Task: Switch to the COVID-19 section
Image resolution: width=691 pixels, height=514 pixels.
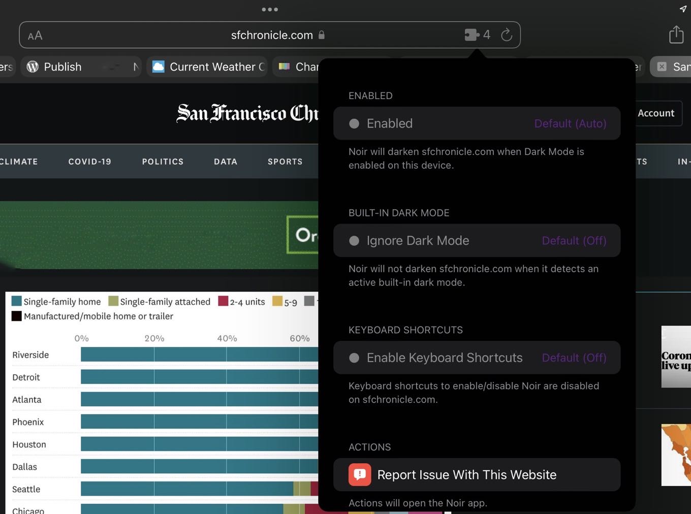Action: click(89, 162)
